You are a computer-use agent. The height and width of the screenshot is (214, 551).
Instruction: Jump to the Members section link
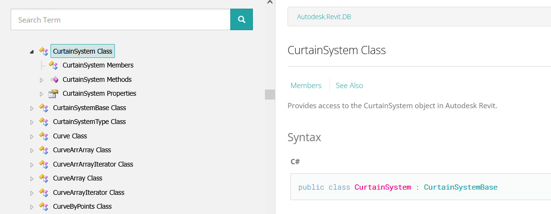click(306, 85)
